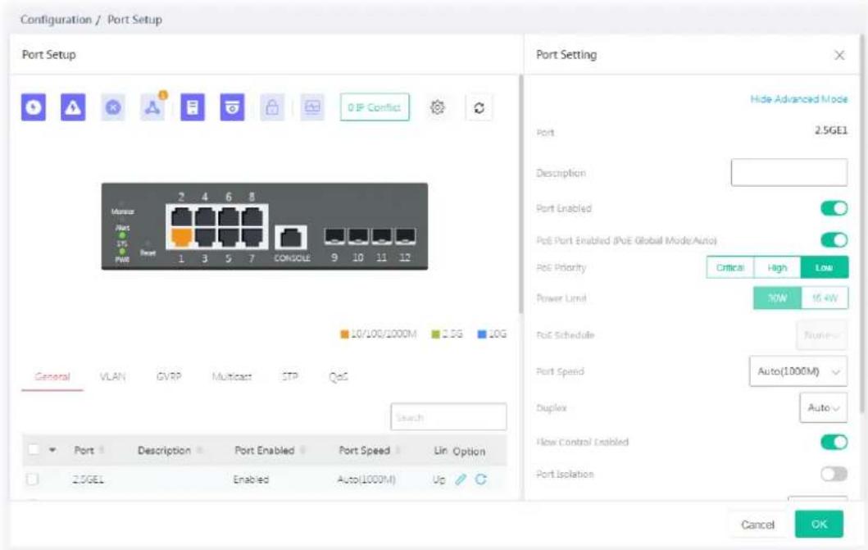868x550 pixels.
Task: Click Hide Advanced Mode link
Action: click(799, 99)
